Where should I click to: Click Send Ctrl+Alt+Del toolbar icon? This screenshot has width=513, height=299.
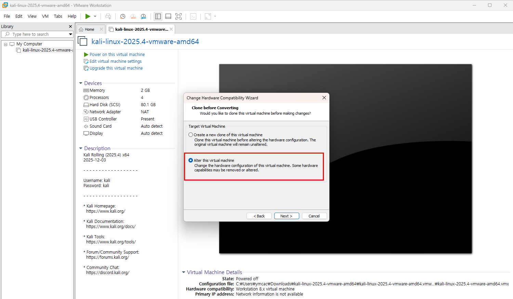pyautogui.click(x=108, y=16)
